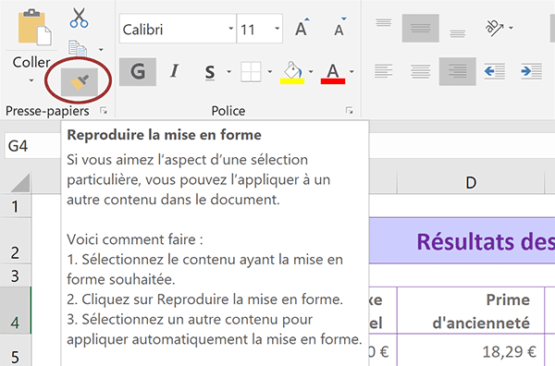Apply cell borders icon
The height and width of the screenshot is (366, 555).
[x=251, y=72]
